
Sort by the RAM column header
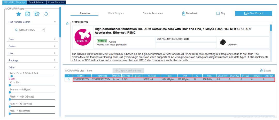tap(185, 76)
